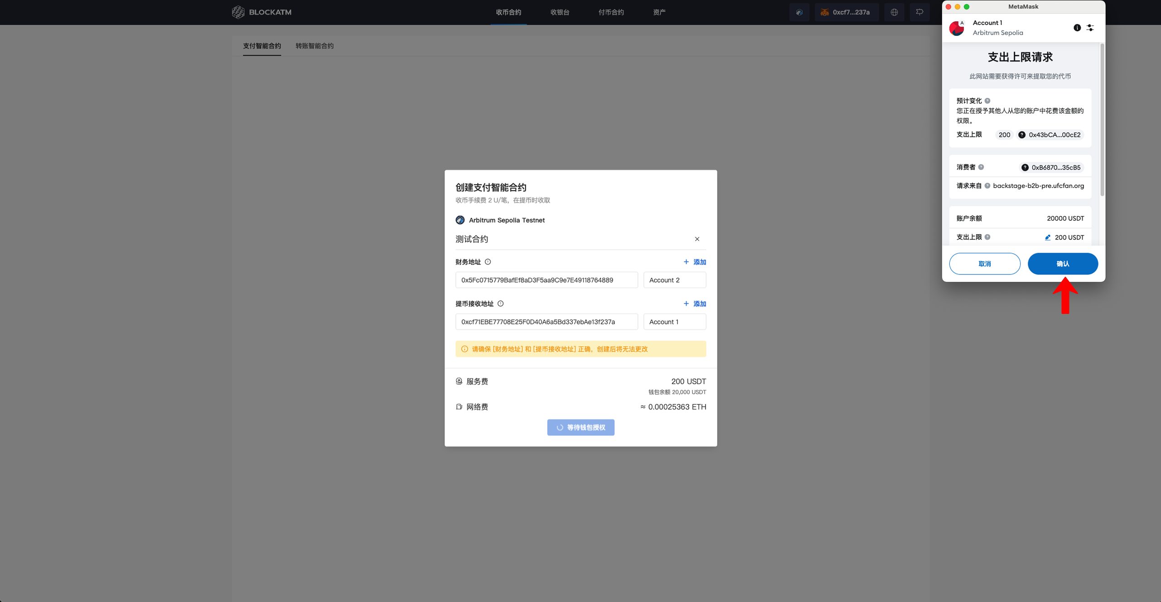Switch to 转账智能合约 tab
This screenshot has width=1161, height=602.
click(314, 46)
